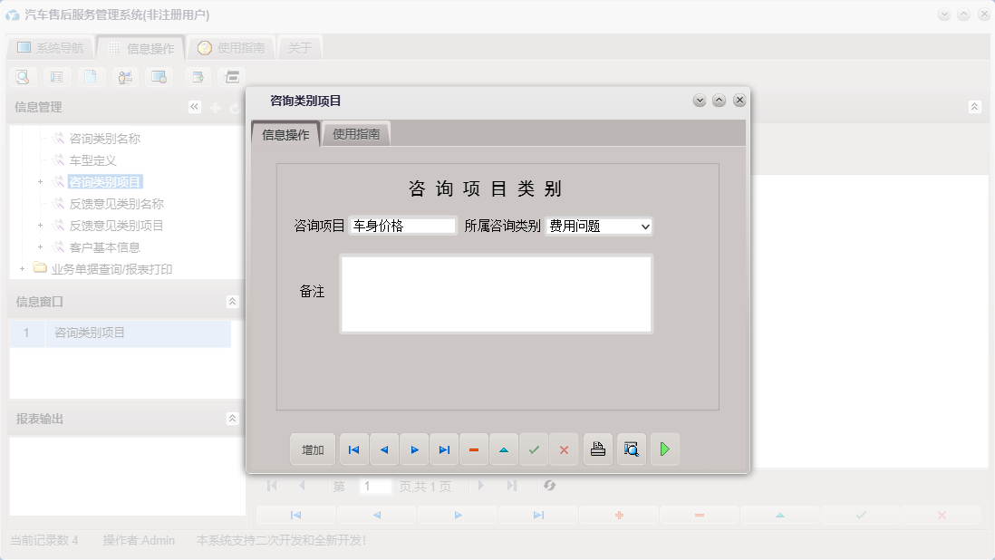Select the search toolbar icon
Image resolution: width=995 pixels, height=560 pixels.
click(x=22, y=76)
